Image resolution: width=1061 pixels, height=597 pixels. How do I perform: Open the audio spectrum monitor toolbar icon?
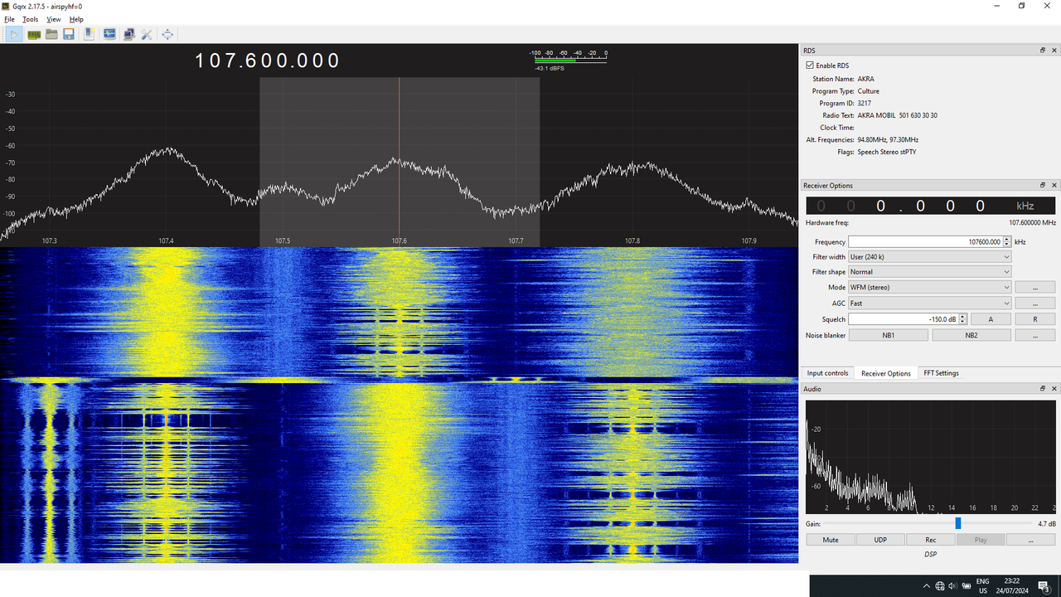[109, 34]
